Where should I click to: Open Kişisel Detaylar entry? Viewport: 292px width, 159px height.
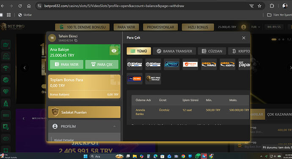64,140
